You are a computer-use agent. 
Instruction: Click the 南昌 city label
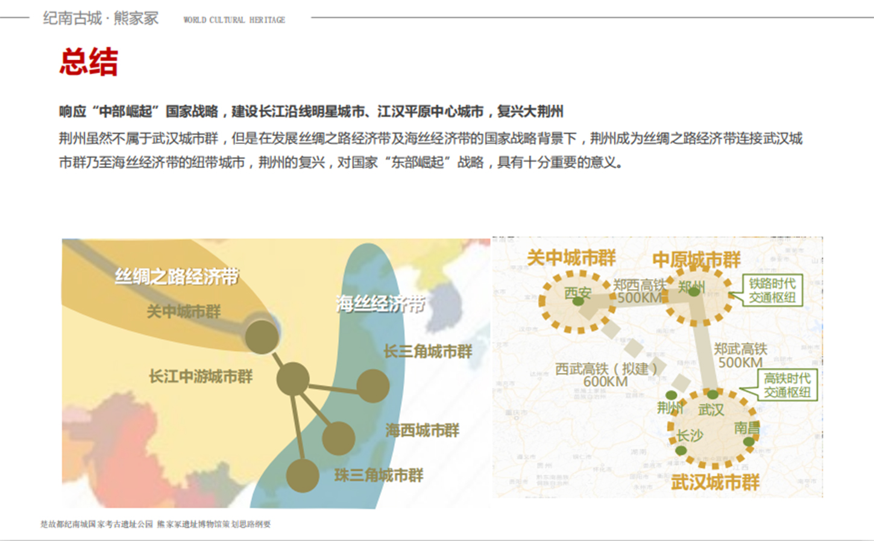747,428
